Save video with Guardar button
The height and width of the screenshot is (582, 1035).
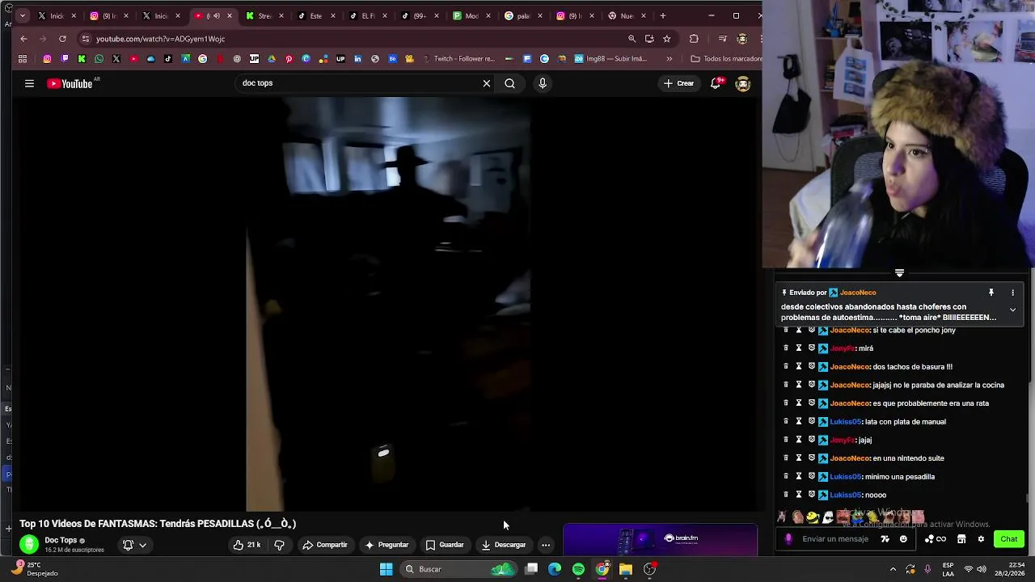[445, 545]
